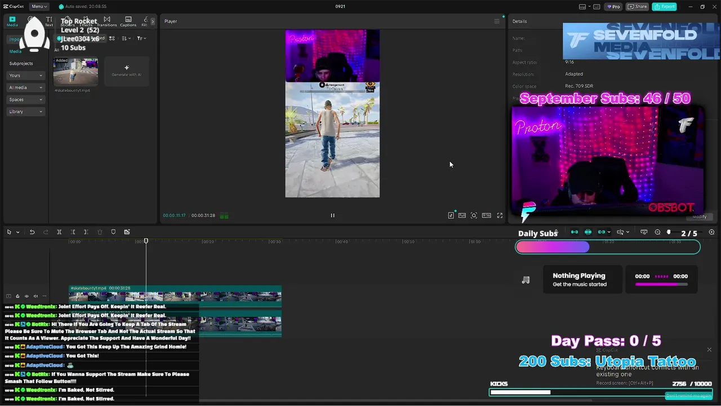Open the media filter dropdown
Screen dimensions: 721x406
click(x=141, y=38)
